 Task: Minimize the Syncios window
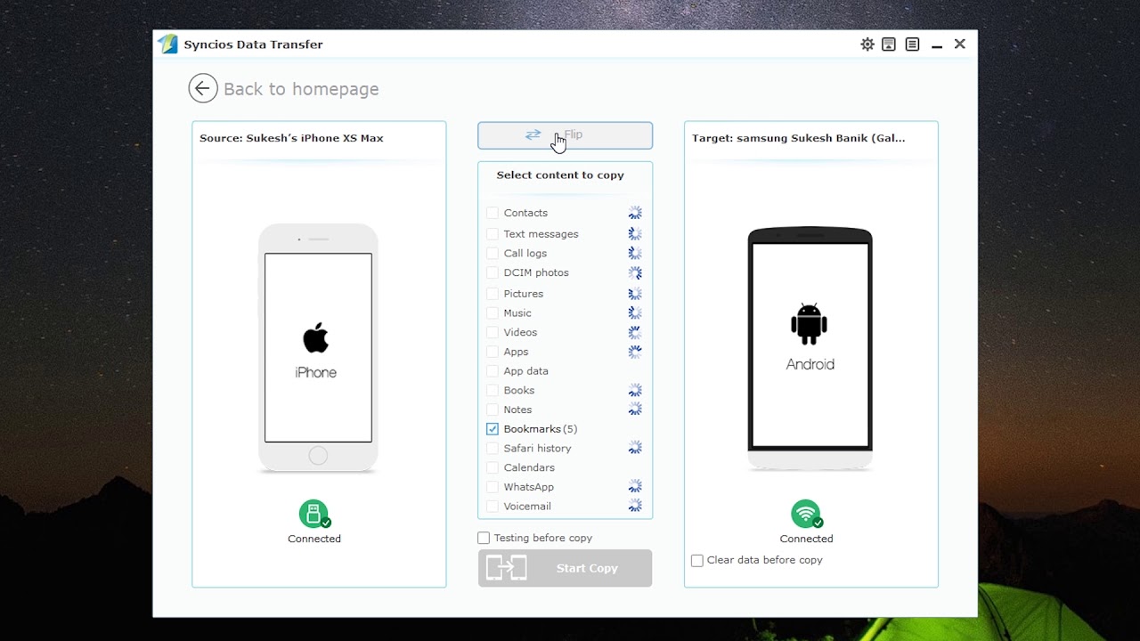click(937, 45)
